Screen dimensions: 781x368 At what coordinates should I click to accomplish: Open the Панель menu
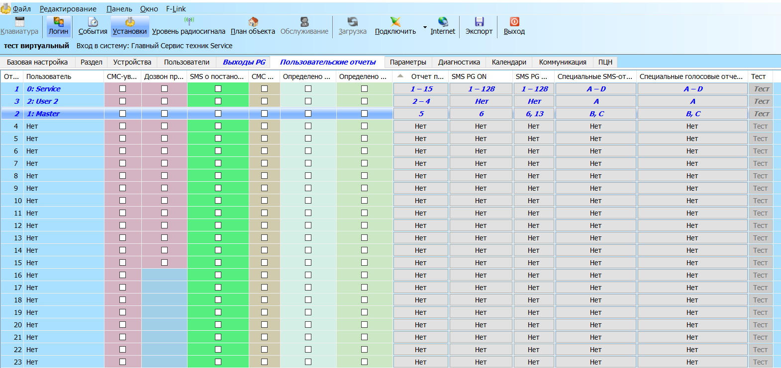(119, 9)
